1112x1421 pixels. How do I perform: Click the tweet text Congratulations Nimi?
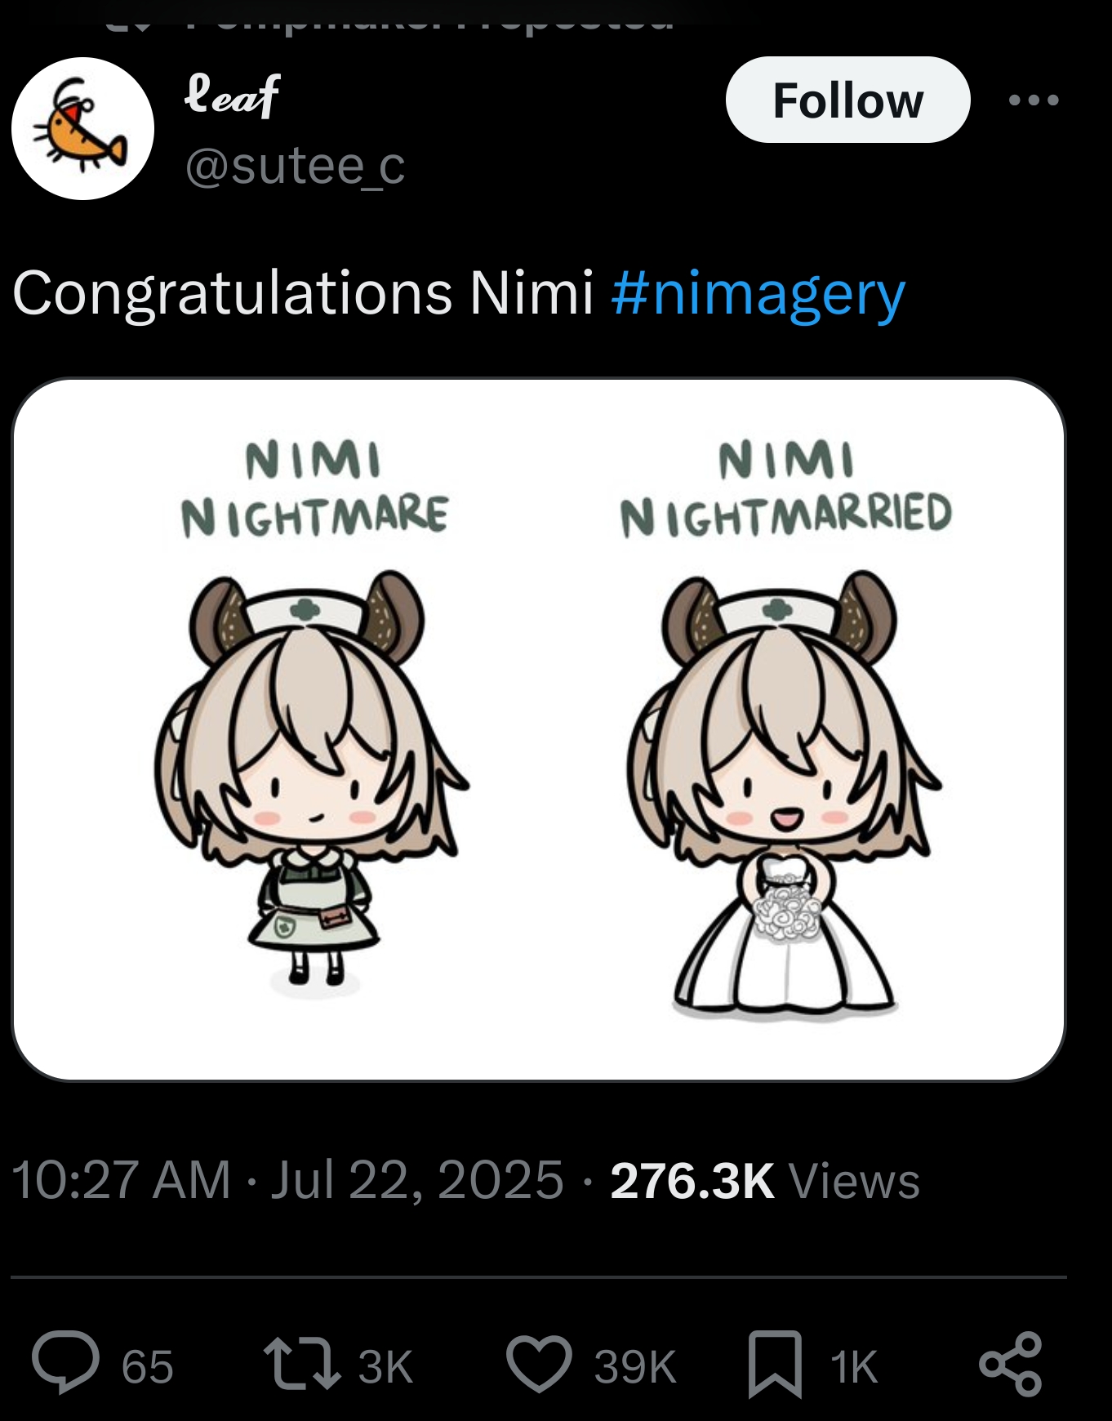302,293
